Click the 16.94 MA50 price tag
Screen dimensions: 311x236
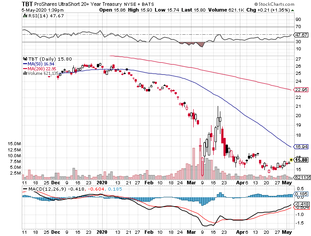[301, 147]
